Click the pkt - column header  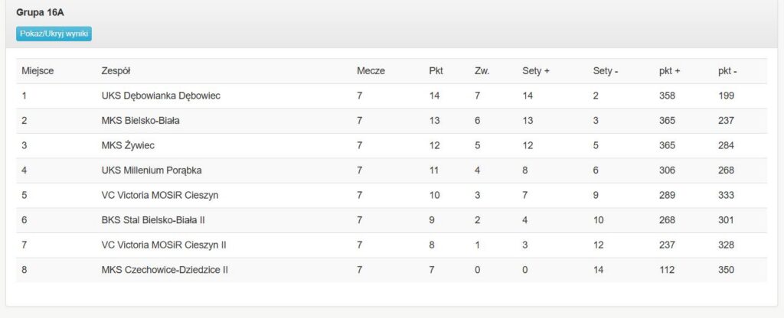click(727, 71)
